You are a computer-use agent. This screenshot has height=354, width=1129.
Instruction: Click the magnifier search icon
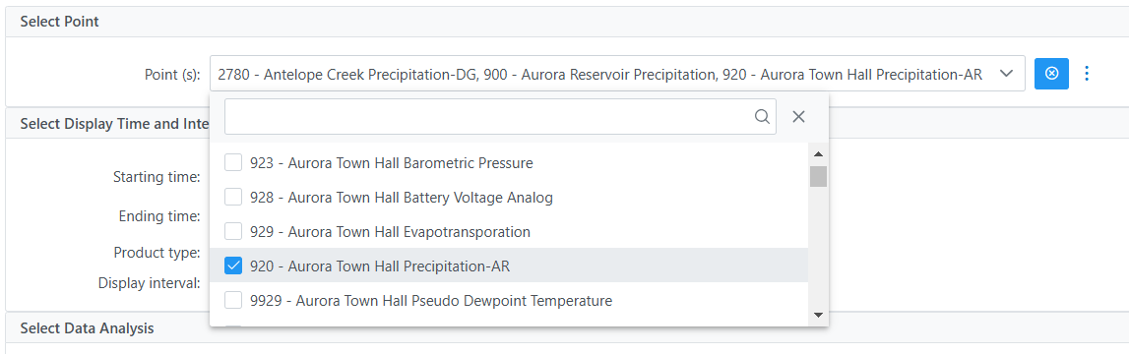click(x=762, y=117)
